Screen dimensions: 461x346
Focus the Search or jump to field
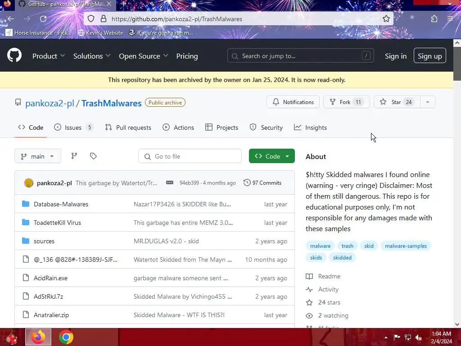300,55
